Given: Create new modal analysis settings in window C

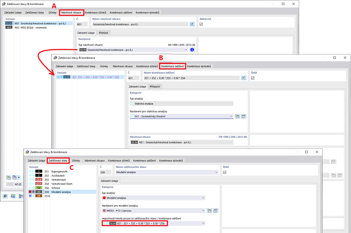Looking at the screenshot, I should 209,211.
